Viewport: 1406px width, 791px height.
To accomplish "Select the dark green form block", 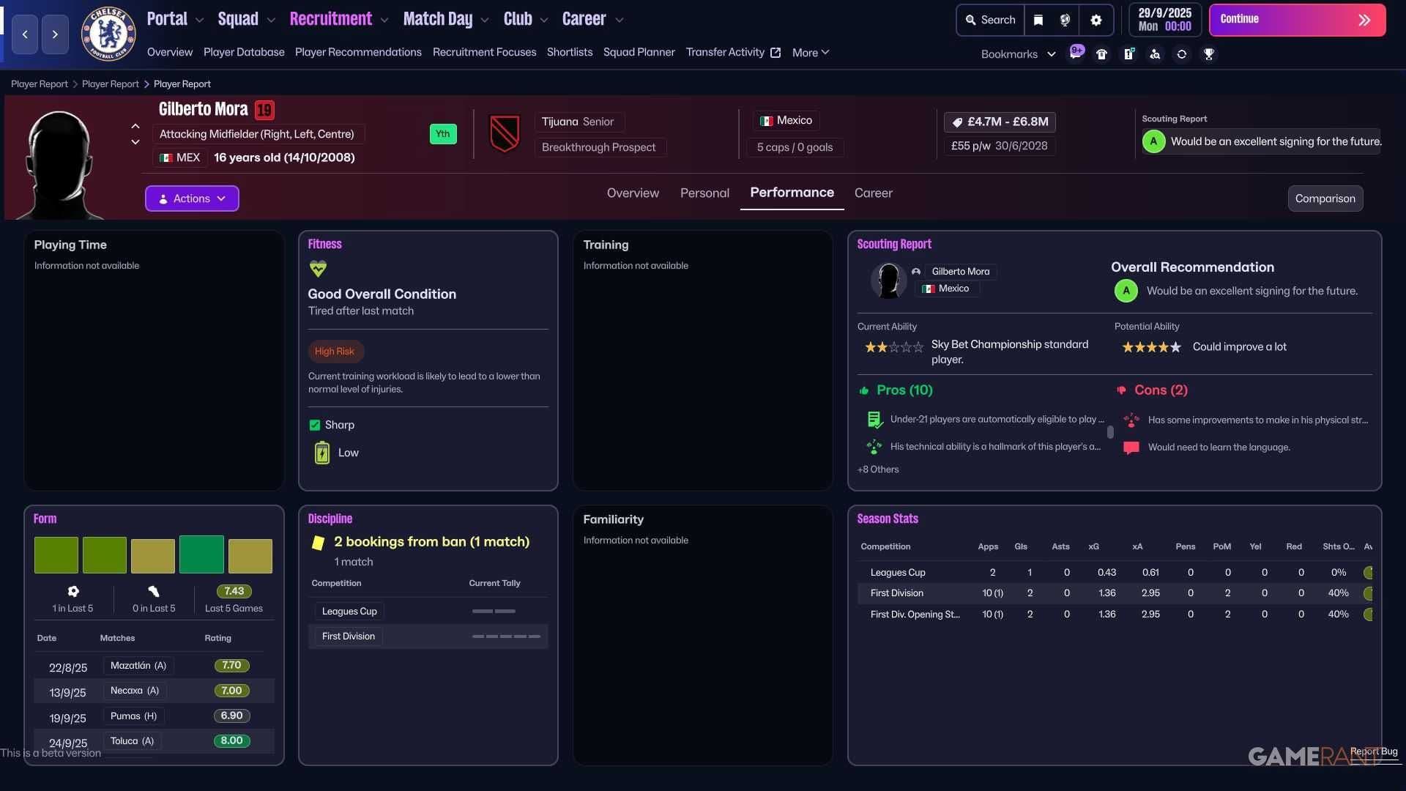I will point(201,554).
